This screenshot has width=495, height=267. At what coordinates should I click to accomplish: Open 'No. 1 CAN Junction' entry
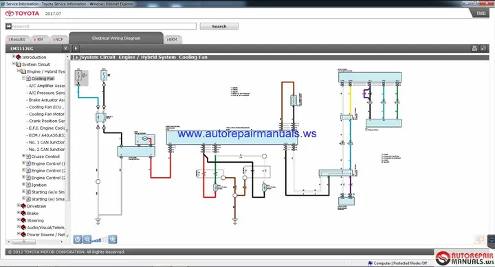point(47,142)
